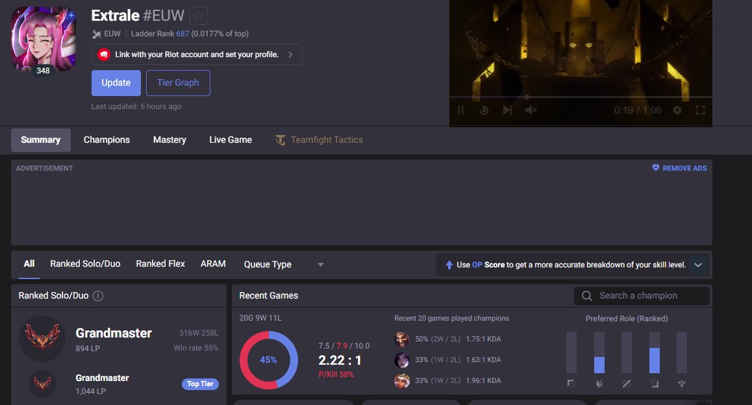This screenshot has width=752, height=405.
Task: Mute the video player audio
Action: (x=531, y=110)
